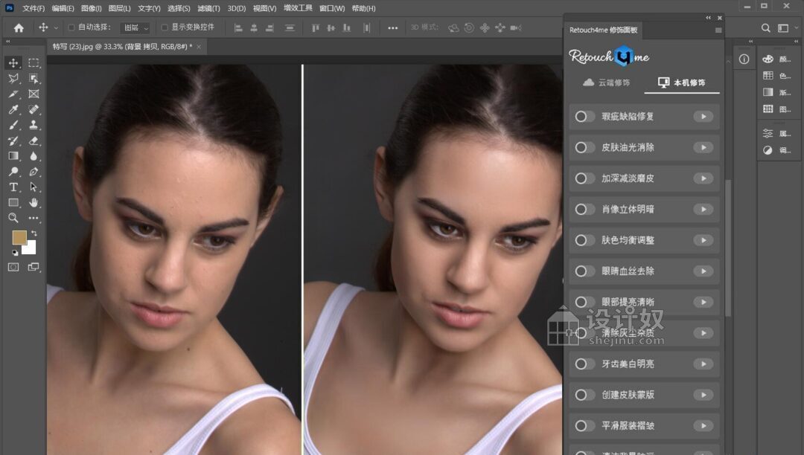
Task: Swap foreground and background colors
Action: pyautogui.click(x=33, y=233)
